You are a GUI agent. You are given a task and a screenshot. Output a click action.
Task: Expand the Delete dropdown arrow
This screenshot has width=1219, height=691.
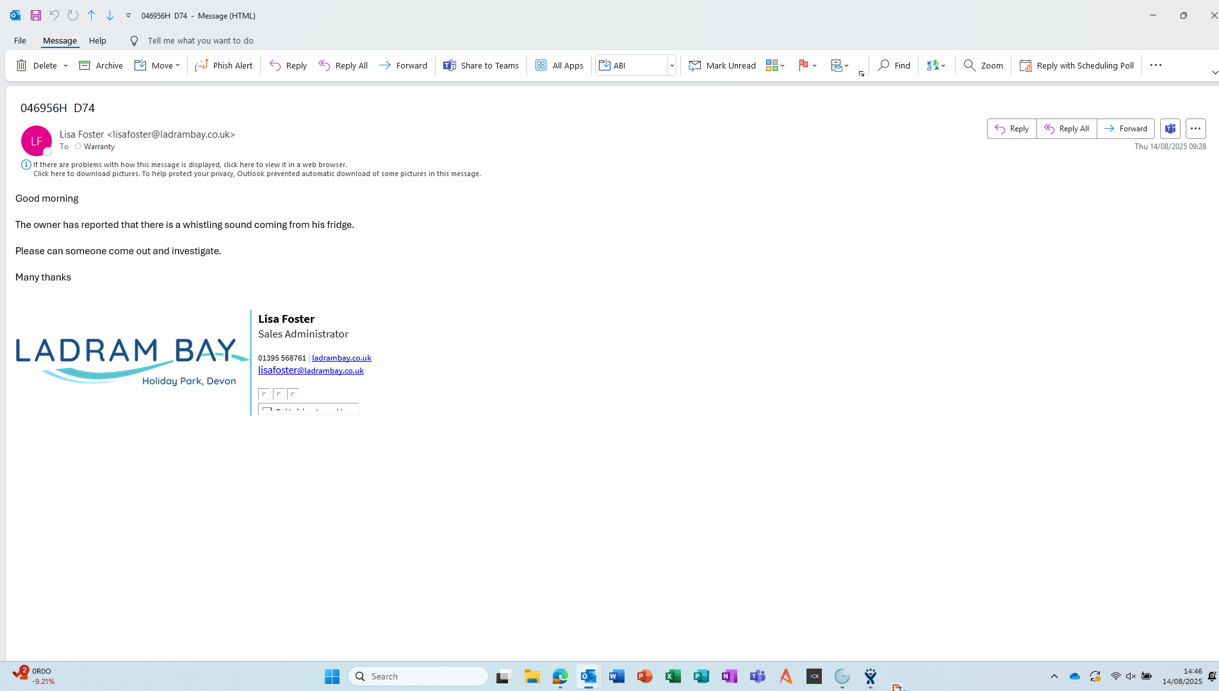[66, 65]
